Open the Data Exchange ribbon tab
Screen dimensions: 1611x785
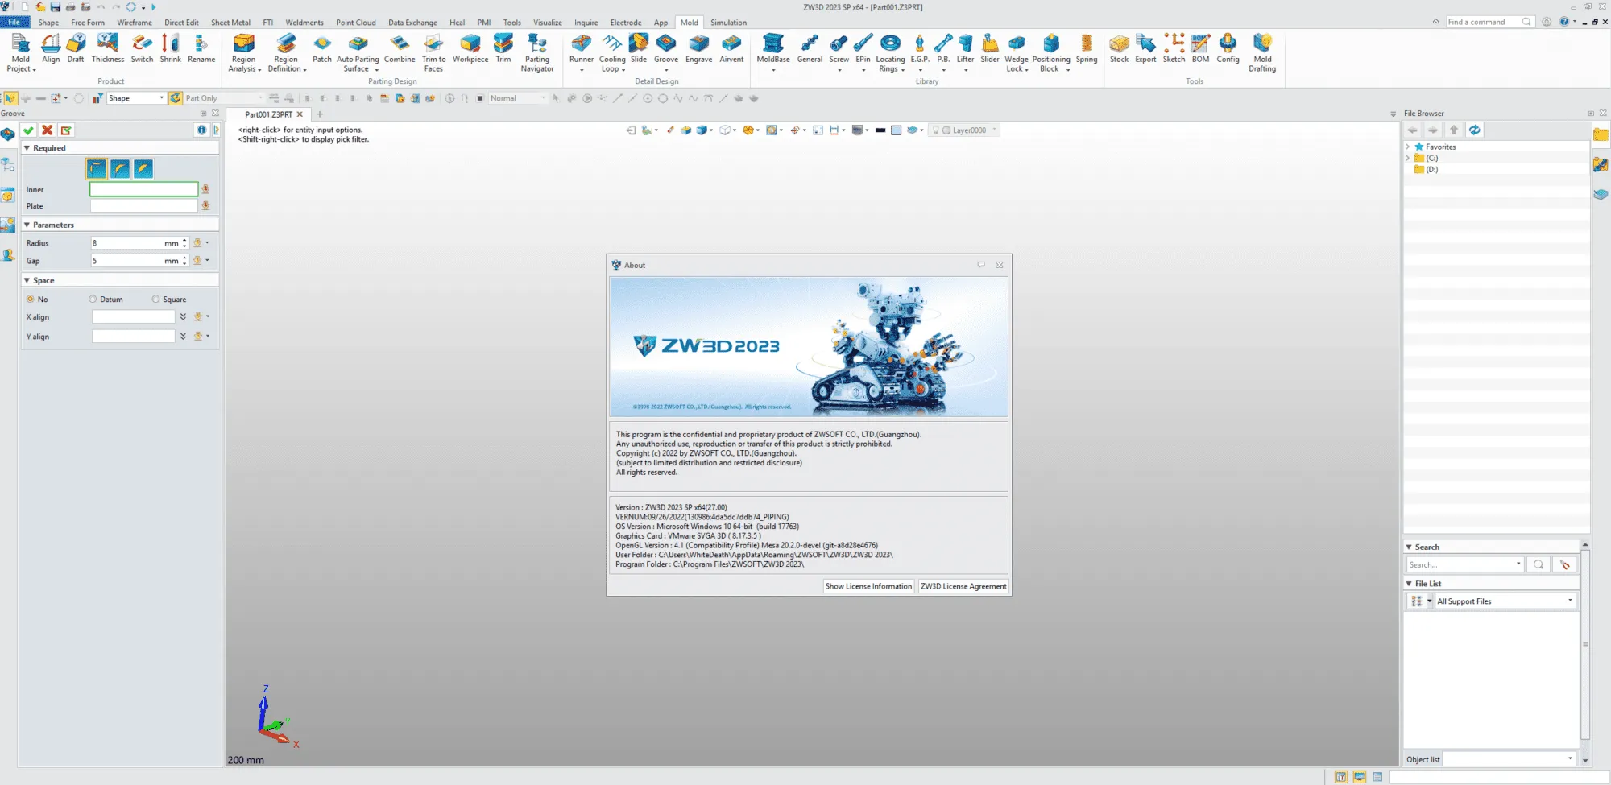pyautogui.click(x=412, y=23)
